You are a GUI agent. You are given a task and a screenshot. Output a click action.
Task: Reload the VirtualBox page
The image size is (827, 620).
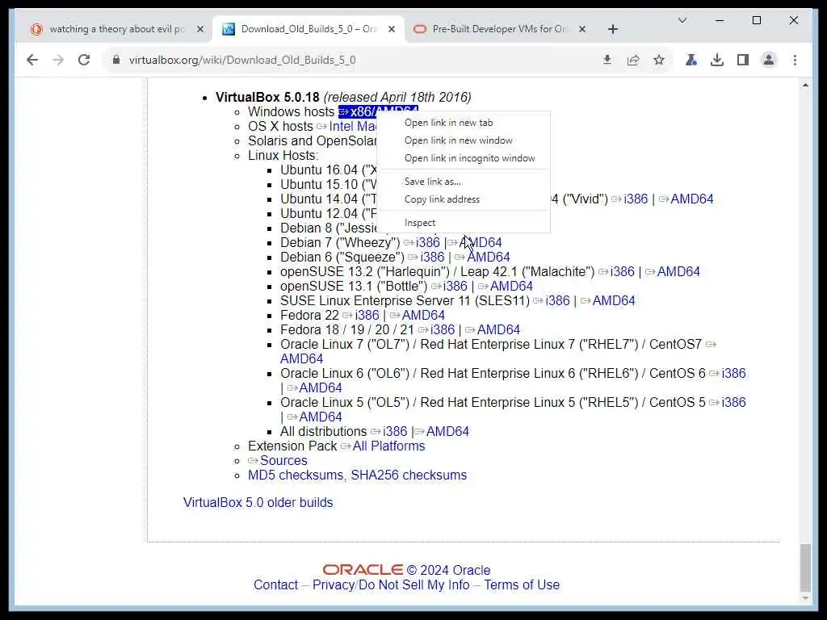(x=84, y=60)
